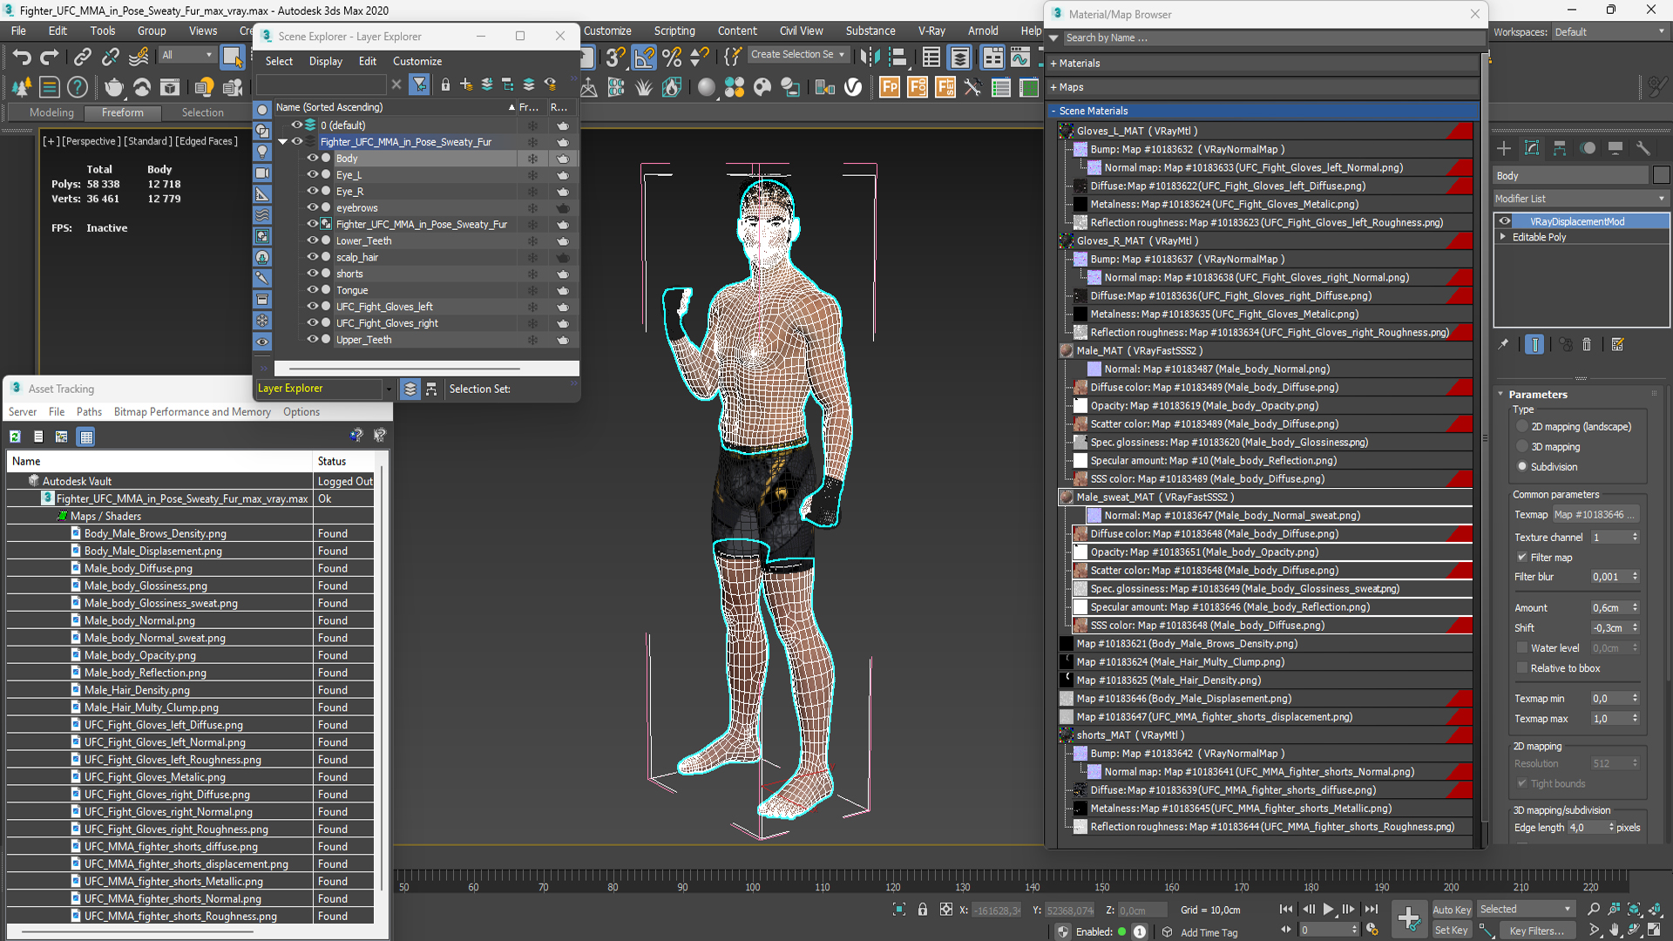1673x941 pixels.
Task: Open Edit Named Selection Sets icon
Action: pos(732,58)
